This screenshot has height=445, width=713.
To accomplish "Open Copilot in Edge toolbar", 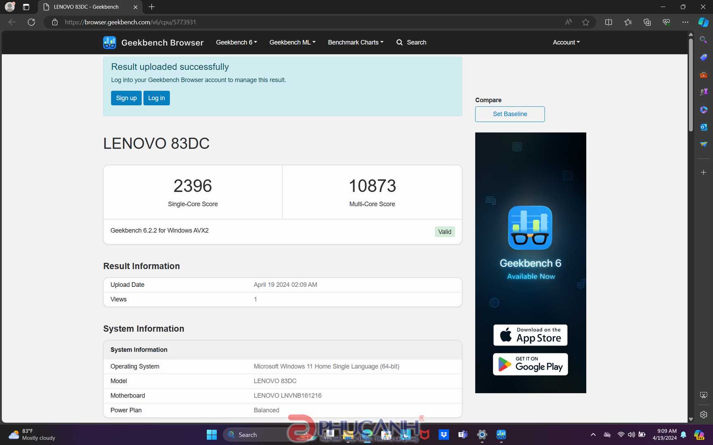I will (x=704, y=22).
